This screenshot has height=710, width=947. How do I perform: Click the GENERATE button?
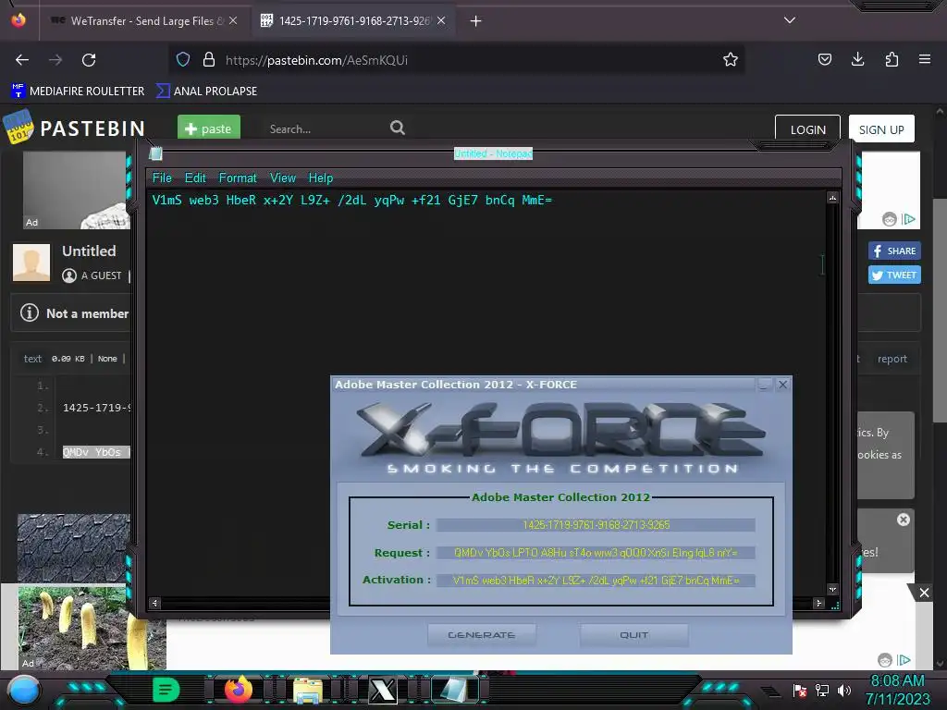click(481, 635)
